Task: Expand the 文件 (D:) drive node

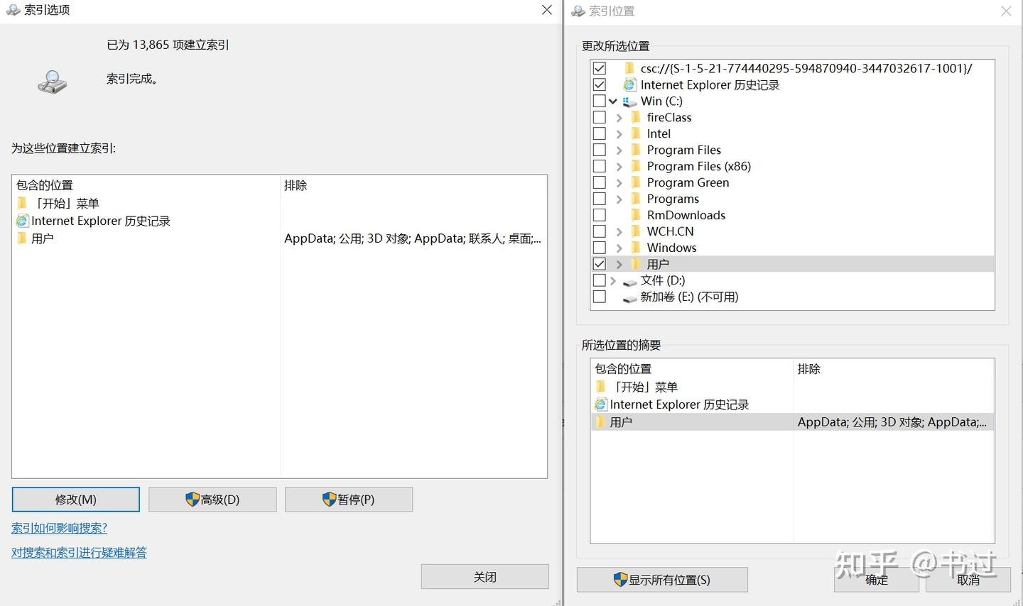Action: pos(613,281)
